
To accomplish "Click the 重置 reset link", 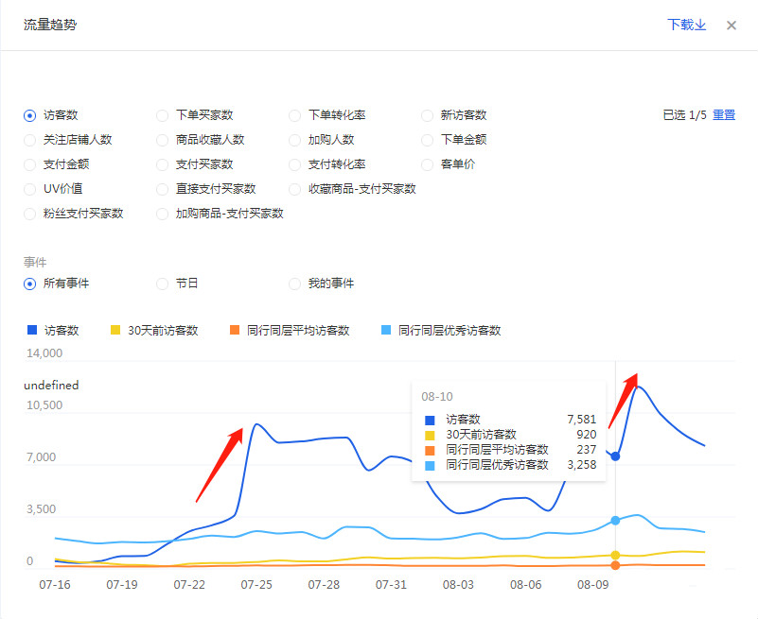I will (x=724, y=113).
